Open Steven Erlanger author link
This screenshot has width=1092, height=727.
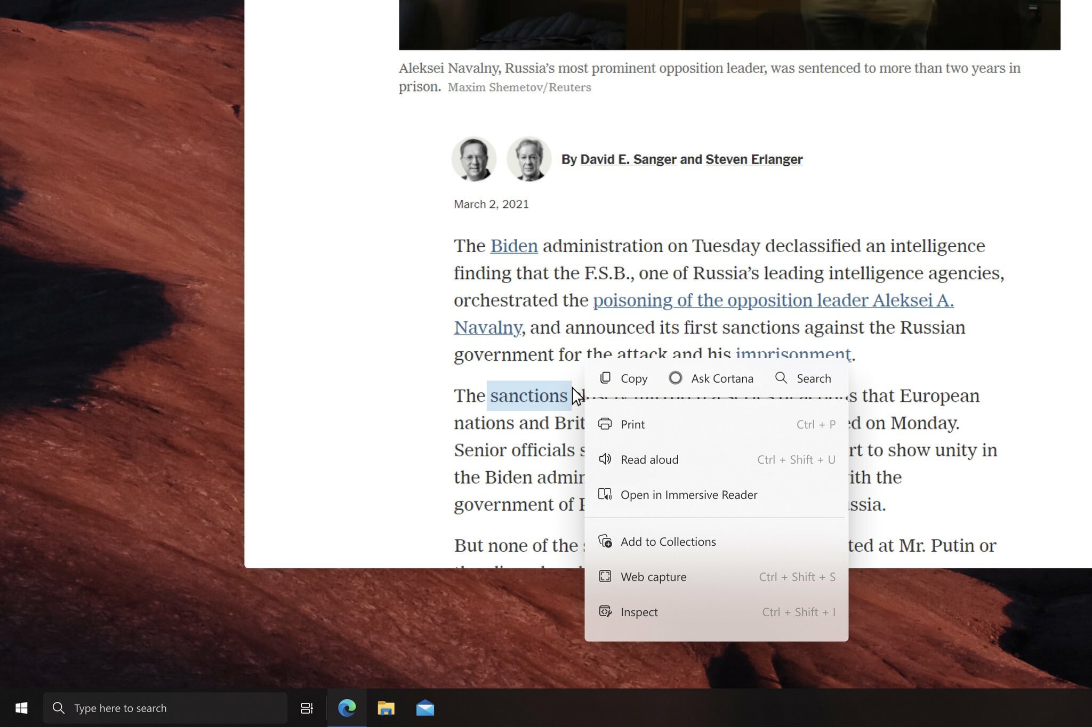pyautogui.click(x=754, y=159)
